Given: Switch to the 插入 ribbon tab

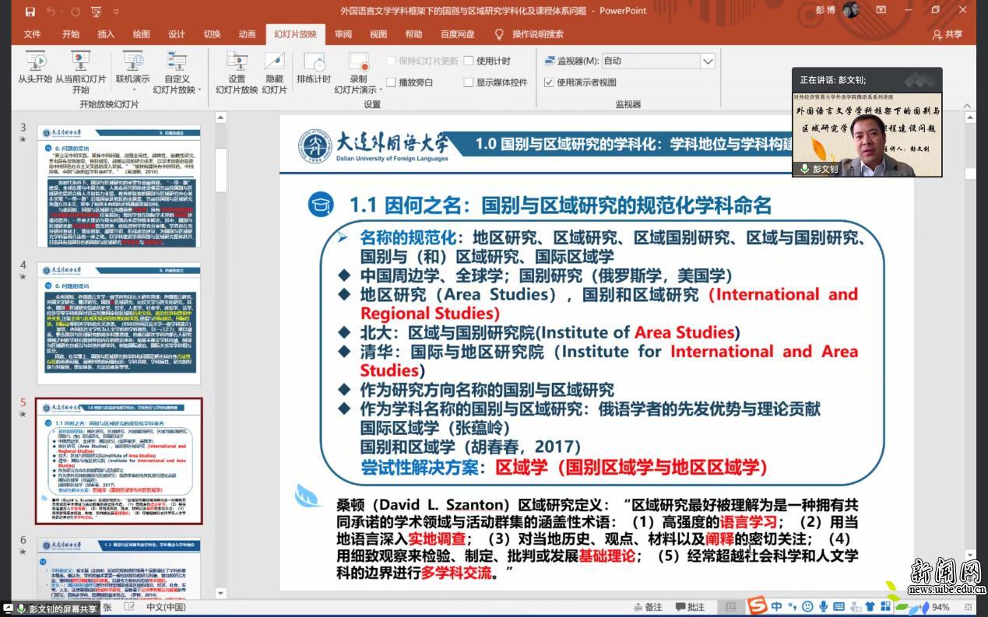Looking at the screenshot, I should [x=106, y=34].
